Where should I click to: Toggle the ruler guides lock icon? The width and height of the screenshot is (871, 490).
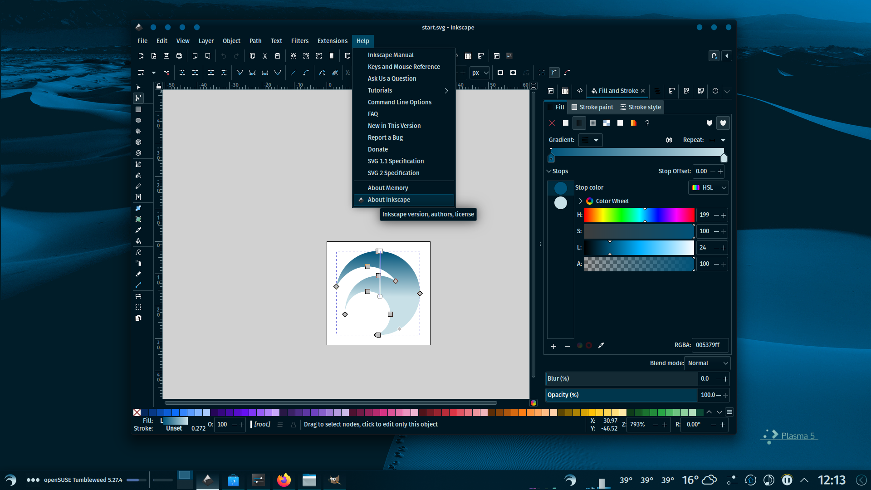point(158,85)
